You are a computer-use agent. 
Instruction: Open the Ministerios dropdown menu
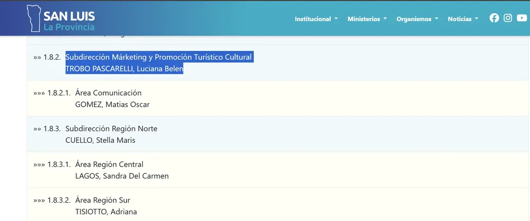click(367, 19)
